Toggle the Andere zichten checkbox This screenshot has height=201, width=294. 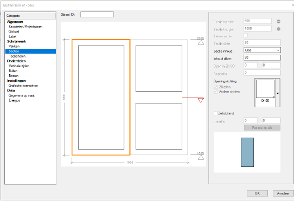click(215, 92)
